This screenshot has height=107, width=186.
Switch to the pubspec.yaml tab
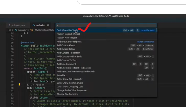pyautogui.click(x=17, y=25)
